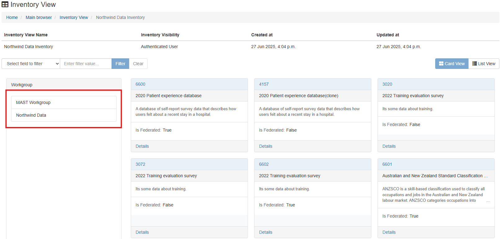Select Northwind Data workgroup item
The image size is (500, 239).
tap(31, 115)
